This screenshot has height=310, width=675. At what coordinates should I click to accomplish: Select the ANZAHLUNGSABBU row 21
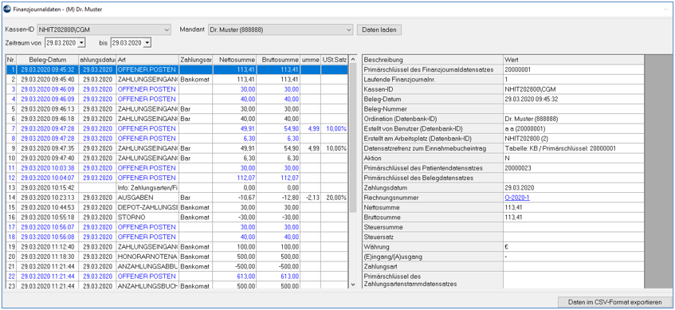(176, 266)
